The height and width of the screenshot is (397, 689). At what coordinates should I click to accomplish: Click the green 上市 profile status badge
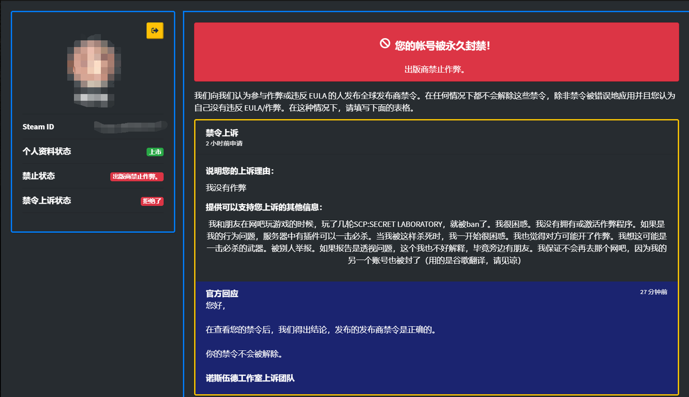155,152
